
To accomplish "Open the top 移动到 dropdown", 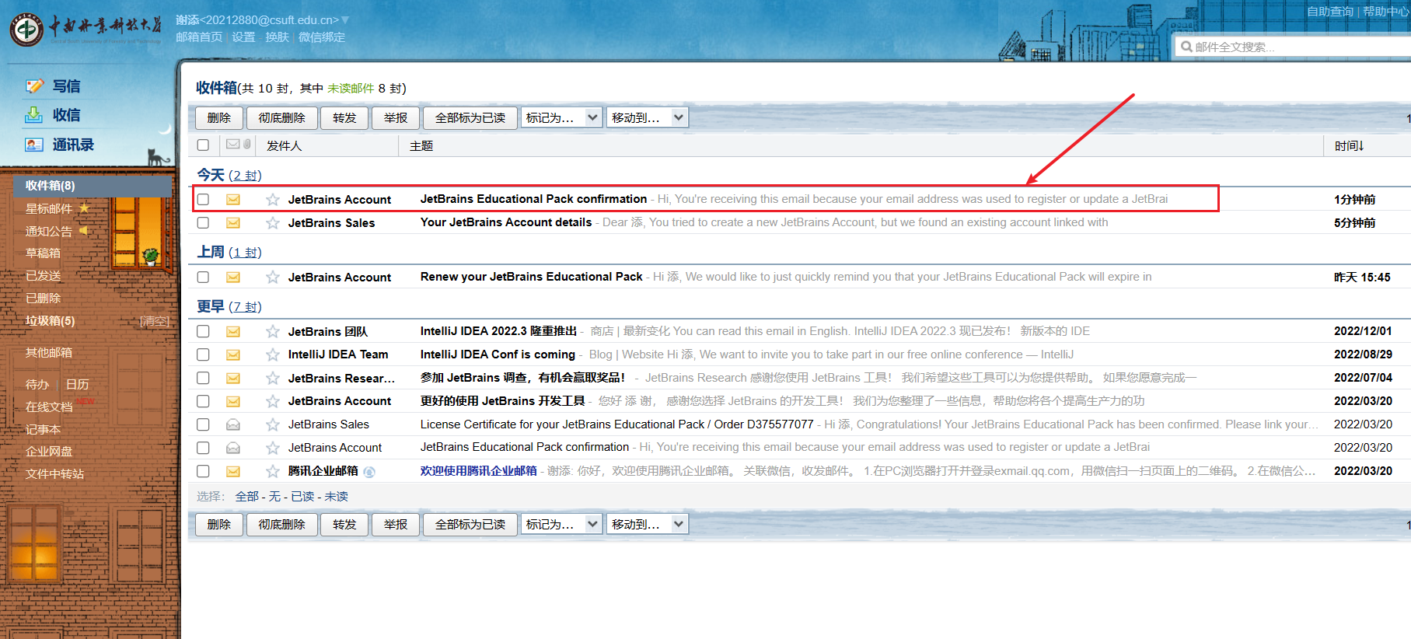I will coord(647,118).
